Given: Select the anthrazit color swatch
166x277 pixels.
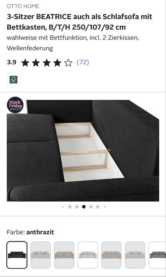Looking at the screenshot, I should (17, 255).
